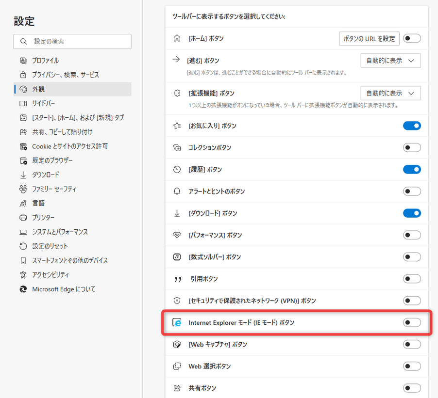Turn on the Web 選択ボタン toggle
This screenshot has height=398, width=438.
pos(412,366)
